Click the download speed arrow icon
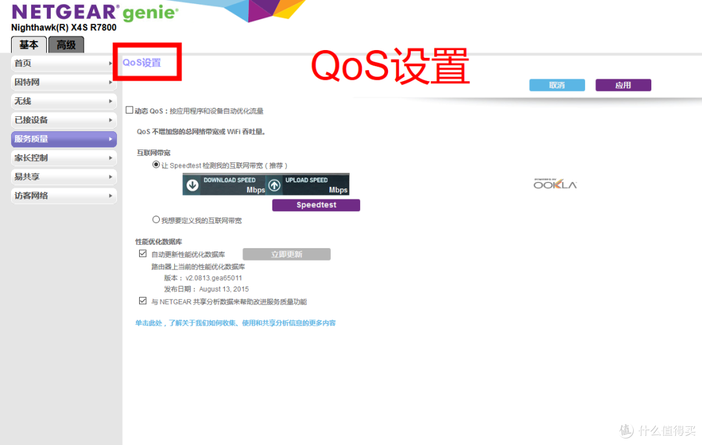 [x=192, y=184]
